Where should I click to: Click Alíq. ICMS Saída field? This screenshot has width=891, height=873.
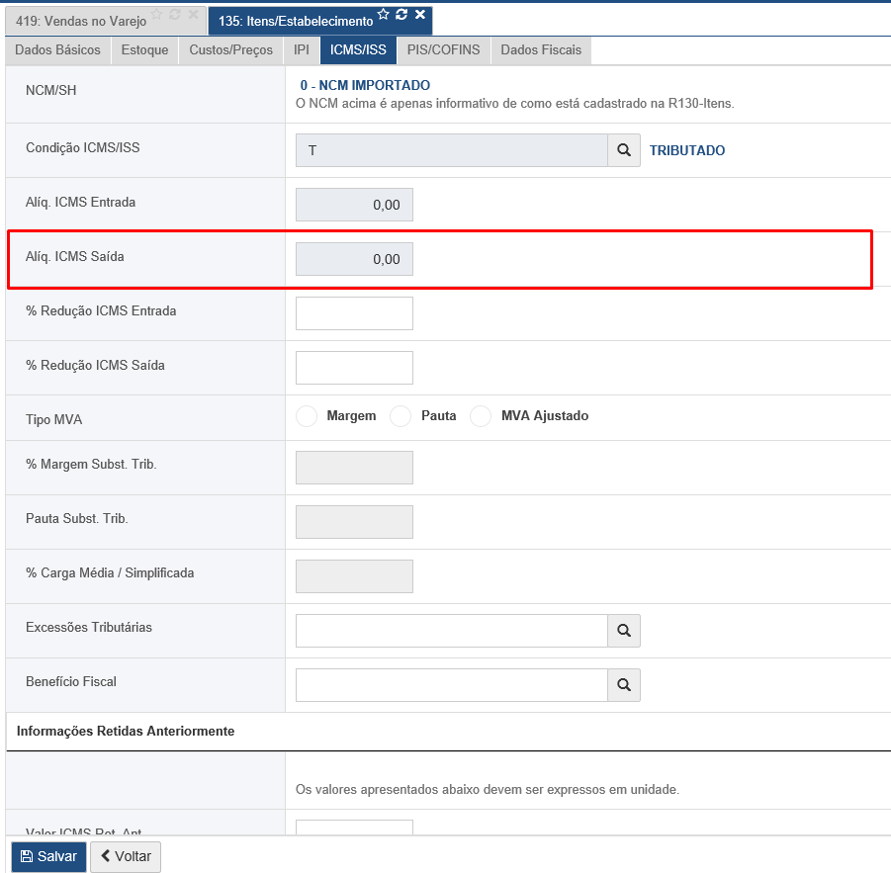pos(355,259)
